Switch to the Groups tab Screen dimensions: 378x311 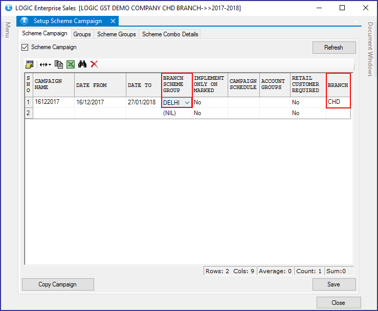[82, 34]
